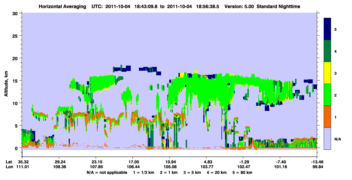The image size is (352, 180).
Task: Click the longitude value 105.08
Action: tap(169, 167)
